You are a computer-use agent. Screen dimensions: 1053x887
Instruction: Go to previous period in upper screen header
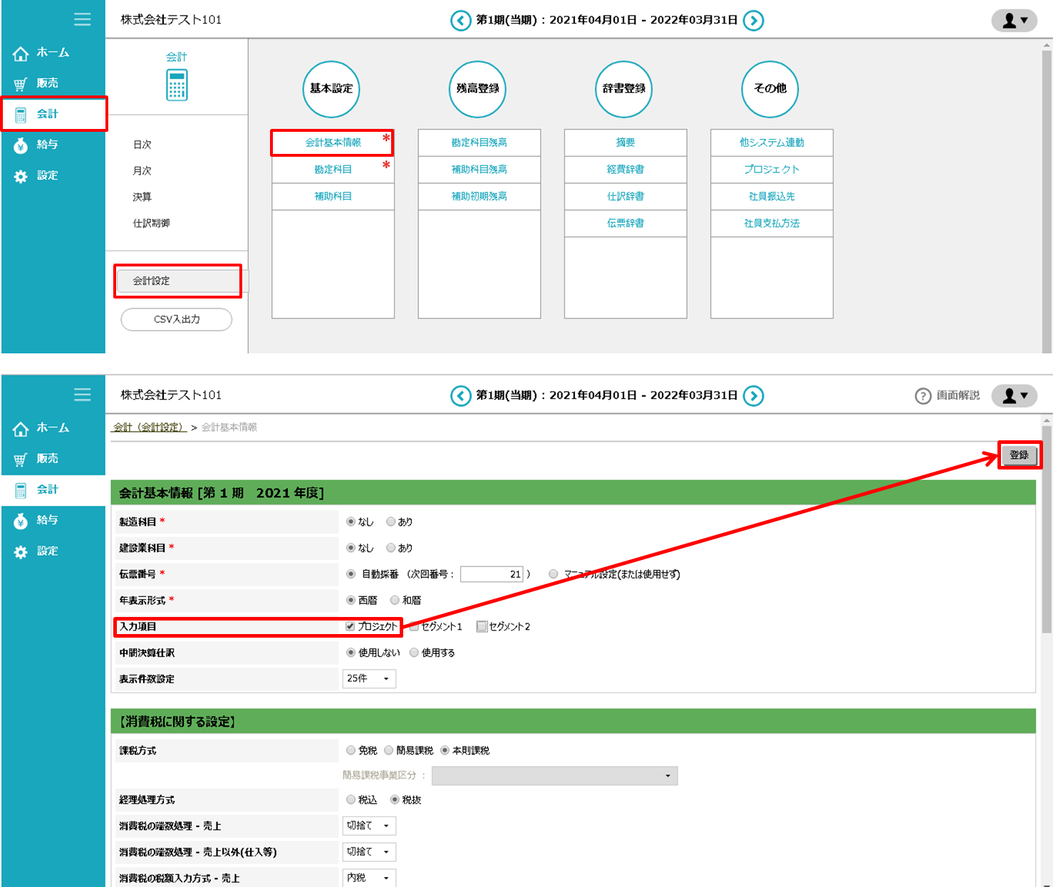[x=460, y=21]
